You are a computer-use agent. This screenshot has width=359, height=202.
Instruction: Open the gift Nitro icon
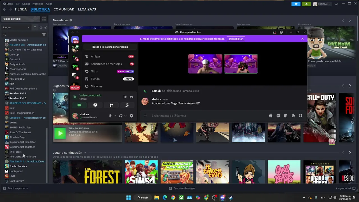[271, 116]
